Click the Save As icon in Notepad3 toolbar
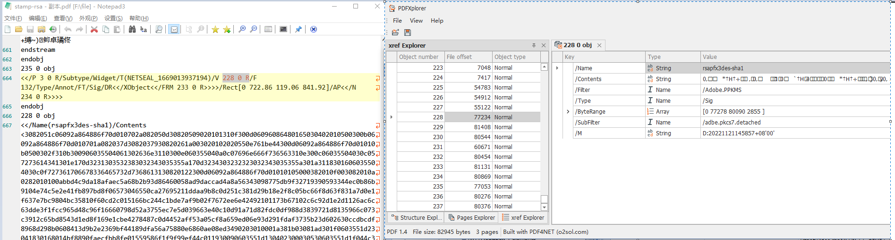 42,29
